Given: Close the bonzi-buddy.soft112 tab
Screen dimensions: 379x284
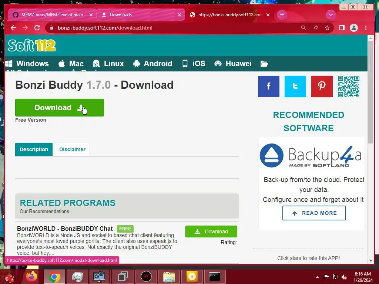Looking at the screenshot, I should (268, 15).
